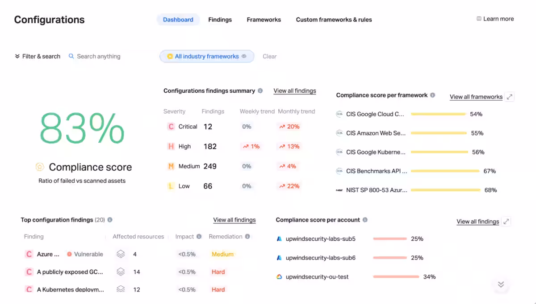
Task: View all findings from the summary section
Action: pyautogui.click(x=295, y=90)
